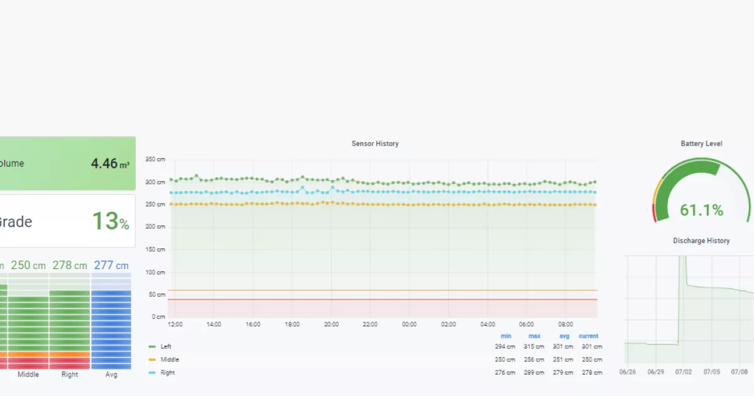The height and width of the screenshot is (396, 754).
Task: Open the Discharge History panel title menu
Action: [701, 241]
